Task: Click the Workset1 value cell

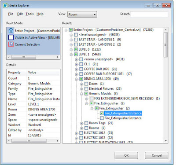Action: (x=35, y=125)
